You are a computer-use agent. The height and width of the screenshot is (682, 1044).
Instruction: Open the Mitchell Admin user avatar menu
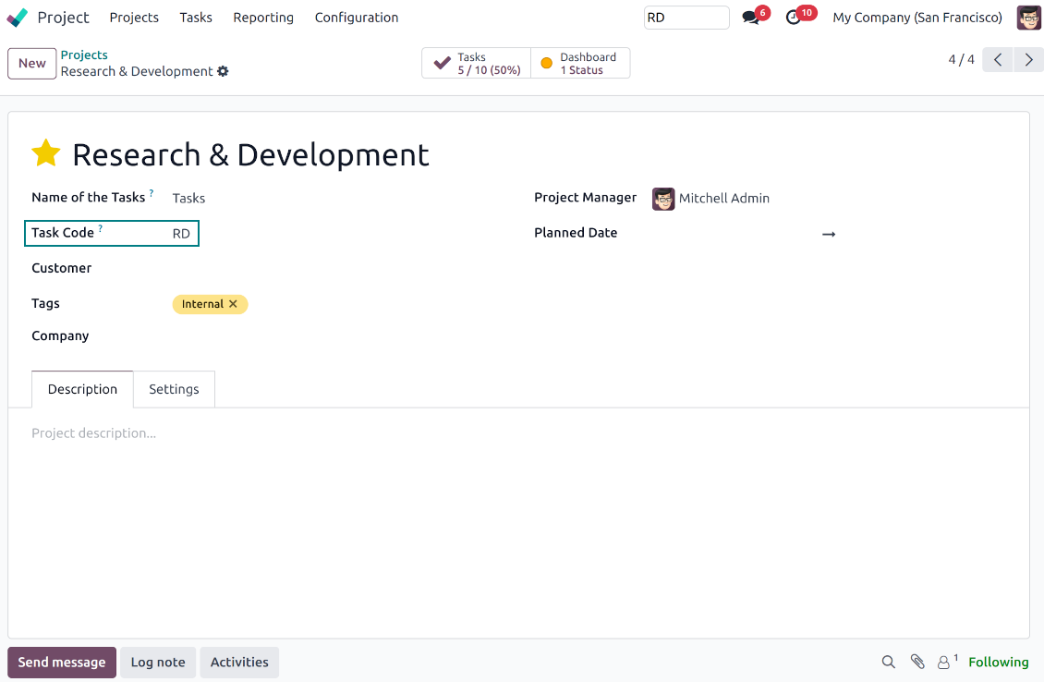(1028, 18)
